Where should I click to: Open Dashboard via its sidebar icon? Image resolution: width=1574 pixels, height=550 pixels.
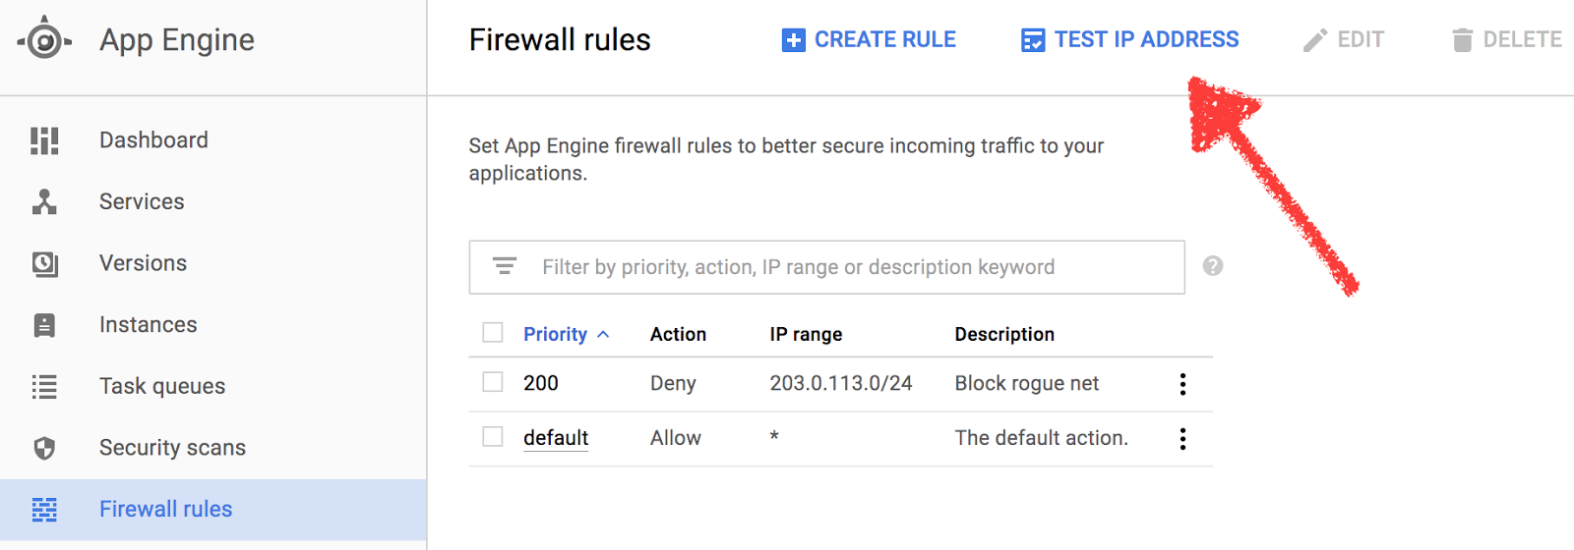click(44, 140)
